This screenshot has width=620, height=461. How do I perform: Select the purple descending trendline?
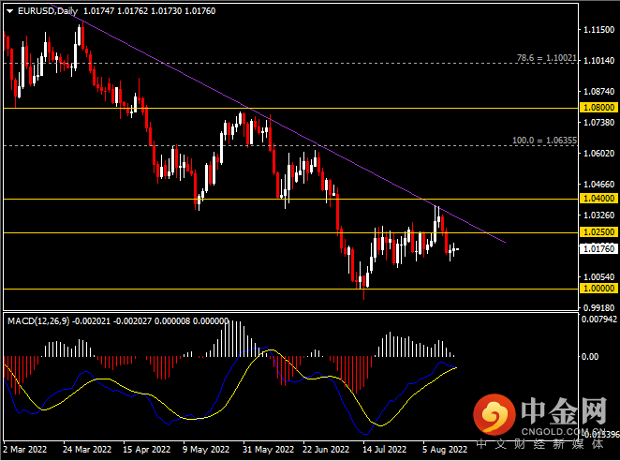coord(277,122)
